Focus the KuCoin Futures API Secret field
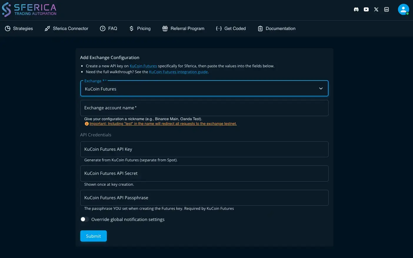This screenshot has width=413, height=258. (x=204, y=173)
